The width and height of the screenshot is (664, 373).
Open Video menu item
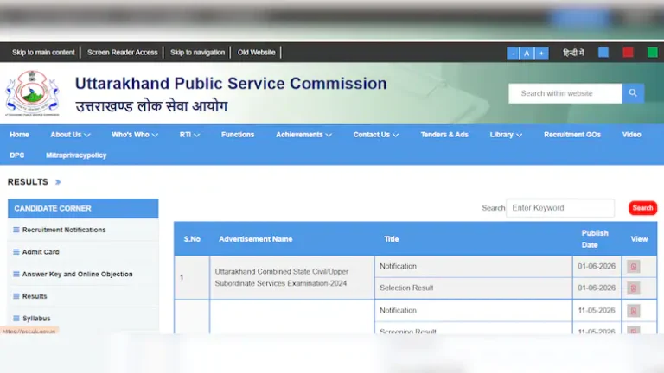click(x=631, y=135)
